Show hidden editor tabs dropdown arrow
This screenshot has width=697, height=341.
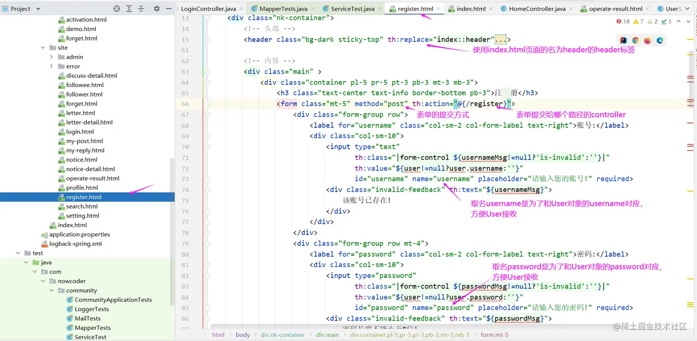pyautogui.click(x=688, y=9)
